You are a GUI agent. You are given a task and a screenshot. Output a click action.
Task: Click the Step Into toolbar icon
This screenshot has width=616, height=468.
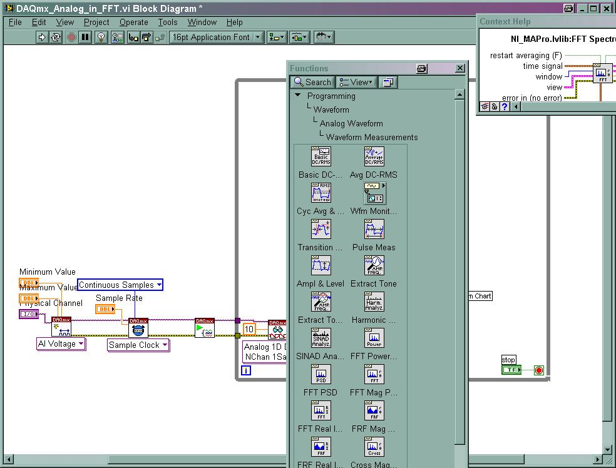pos(133,38)
